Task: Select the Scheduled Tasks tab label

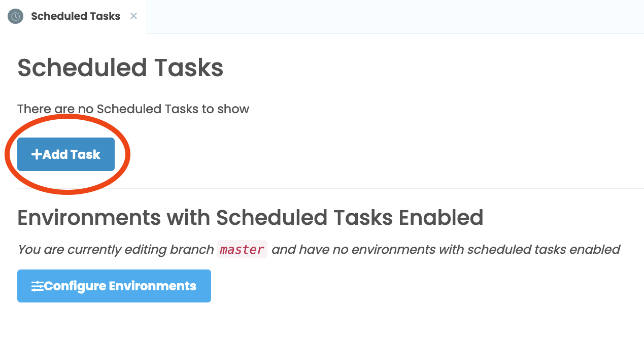Action: [75, 16]
